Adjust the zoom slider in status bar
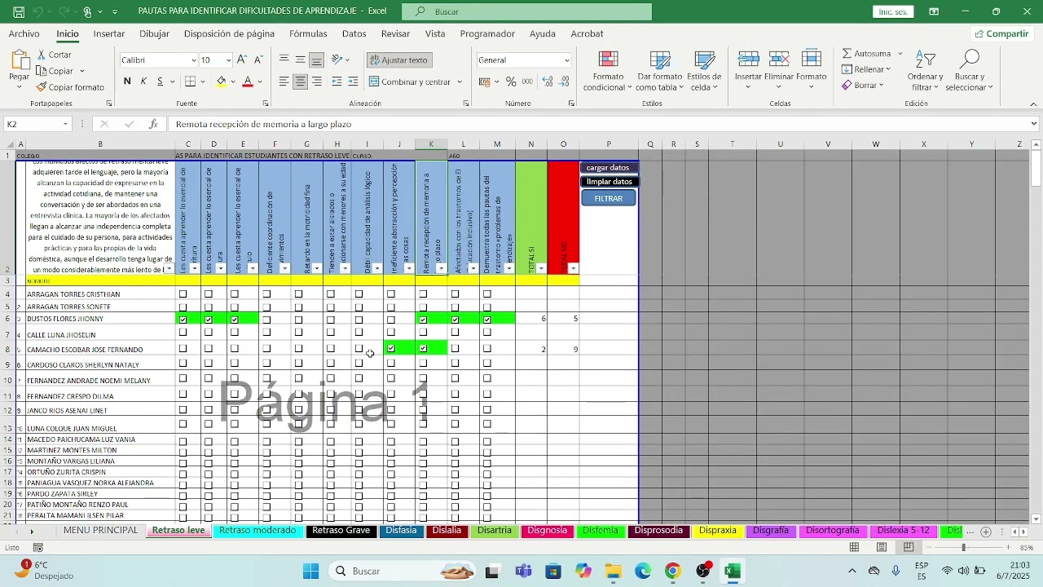Image resolution: width=1043 pixels, height=587 pixels. point(963,547)
